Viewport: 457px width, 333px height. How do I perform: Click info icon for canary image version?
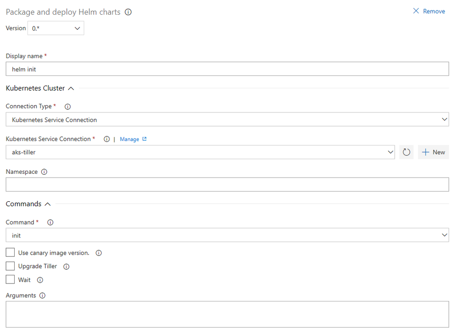pyautogui.click(x=98, y=253)
